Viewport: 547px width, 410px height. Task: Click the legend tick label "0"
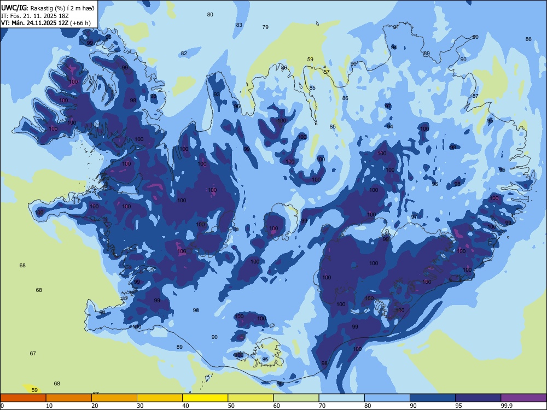2,406
